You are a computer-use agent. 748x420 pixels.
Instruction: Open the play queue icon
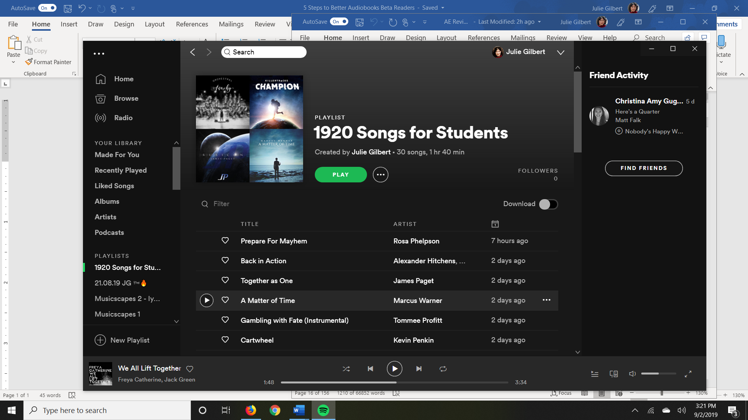click(595, 374)
